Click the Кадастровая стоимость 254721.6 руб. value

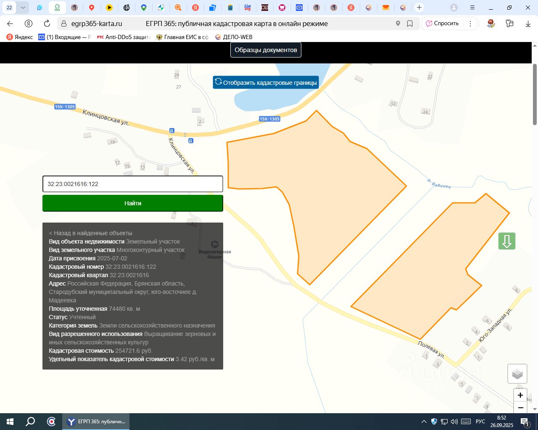134,351
